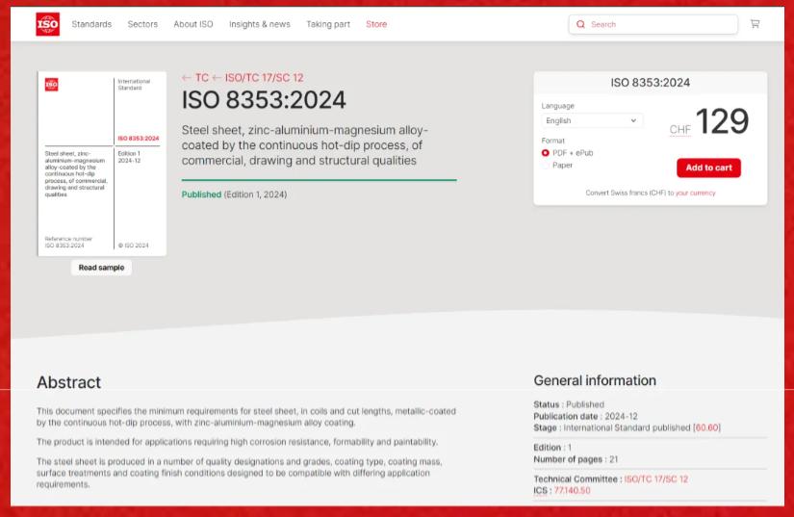Click the CHF currency label

coord(679,130)
